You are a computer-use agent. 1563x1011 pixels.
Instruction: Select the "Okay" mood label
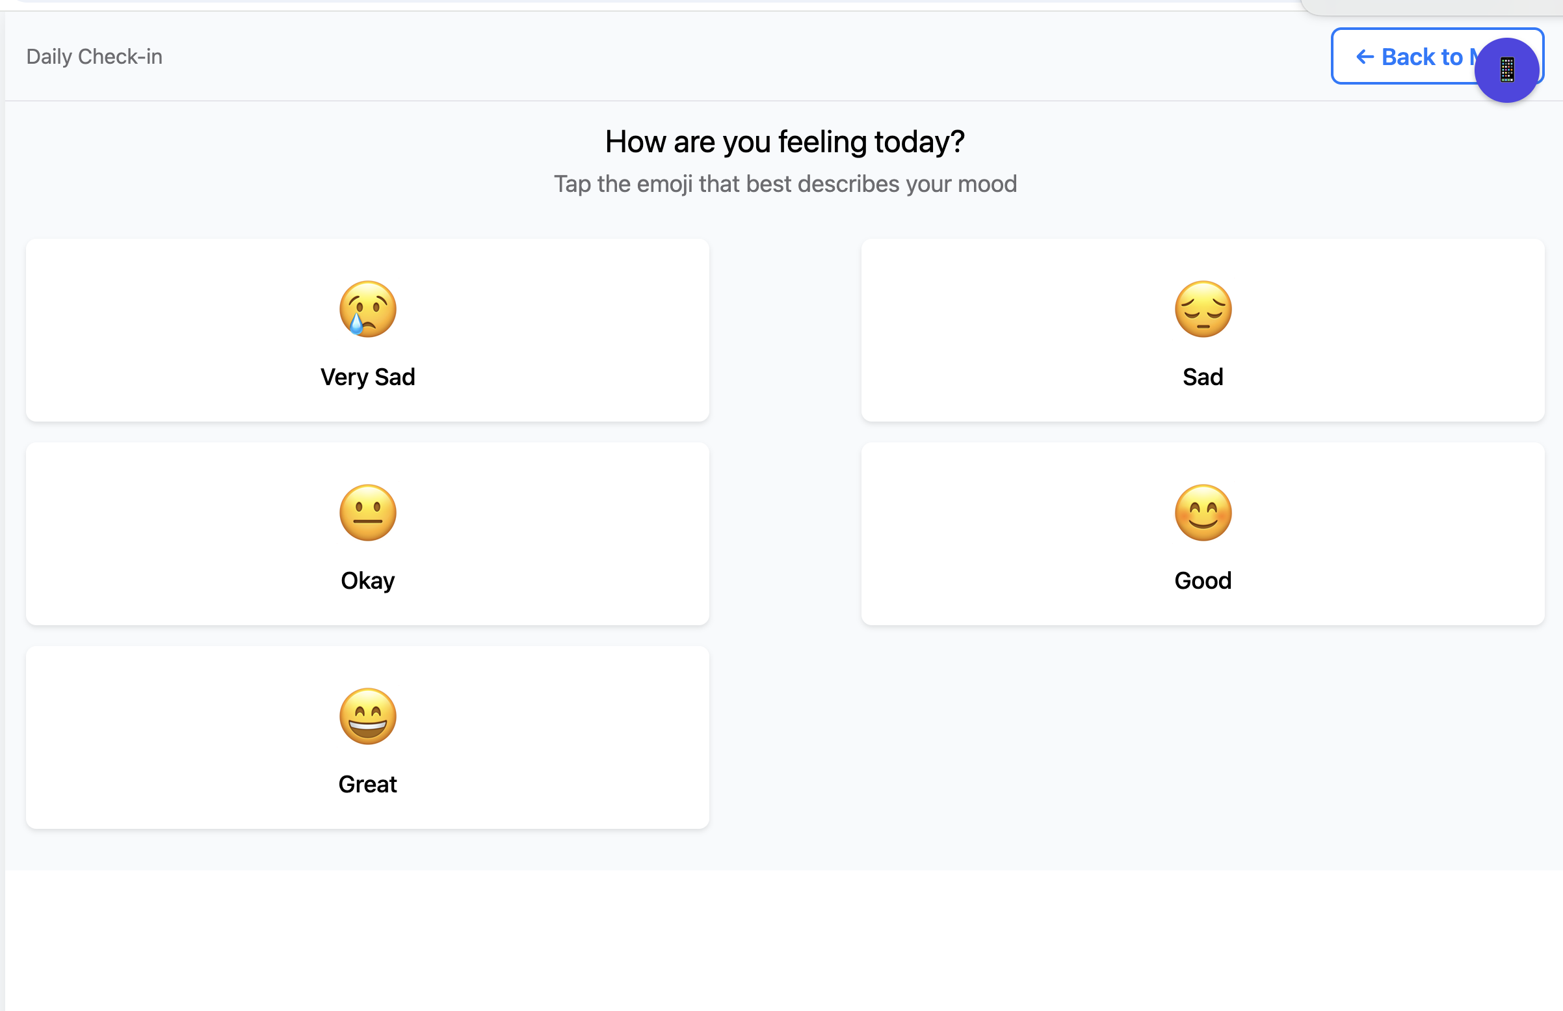pos(368,581)
